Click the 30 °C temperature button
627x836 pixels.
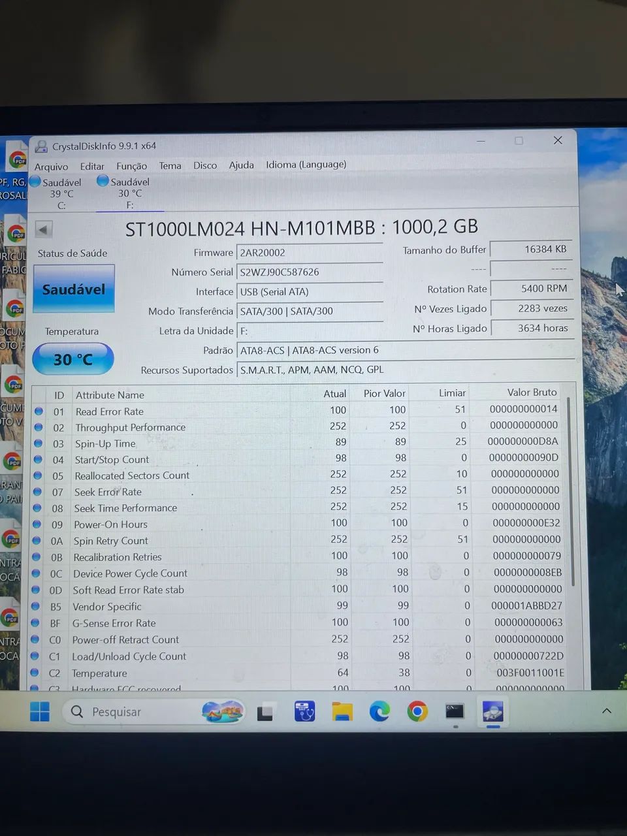(x=73, y=359)
